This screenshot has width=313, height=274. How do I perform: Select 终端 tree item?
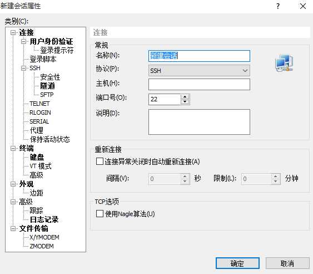coord(26,148)
